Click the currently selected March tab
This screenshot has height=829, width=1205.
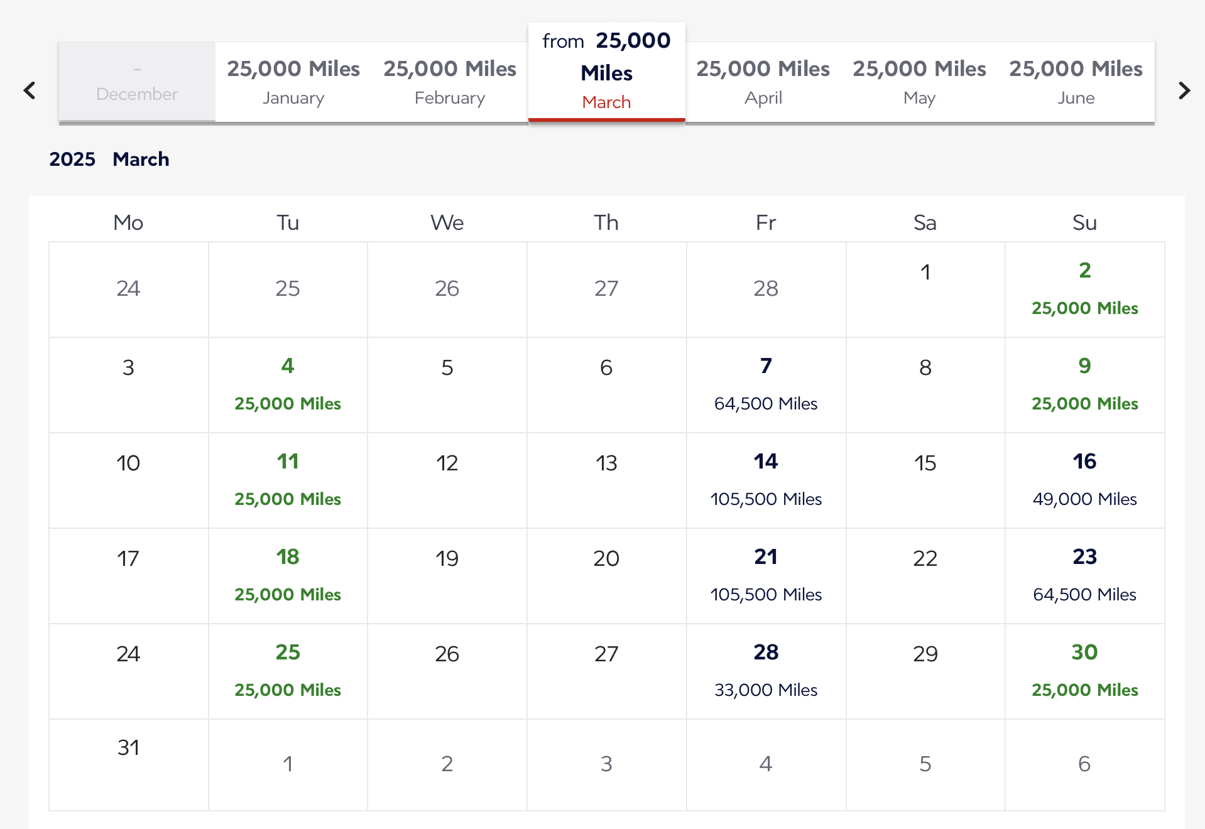[606, 72]
